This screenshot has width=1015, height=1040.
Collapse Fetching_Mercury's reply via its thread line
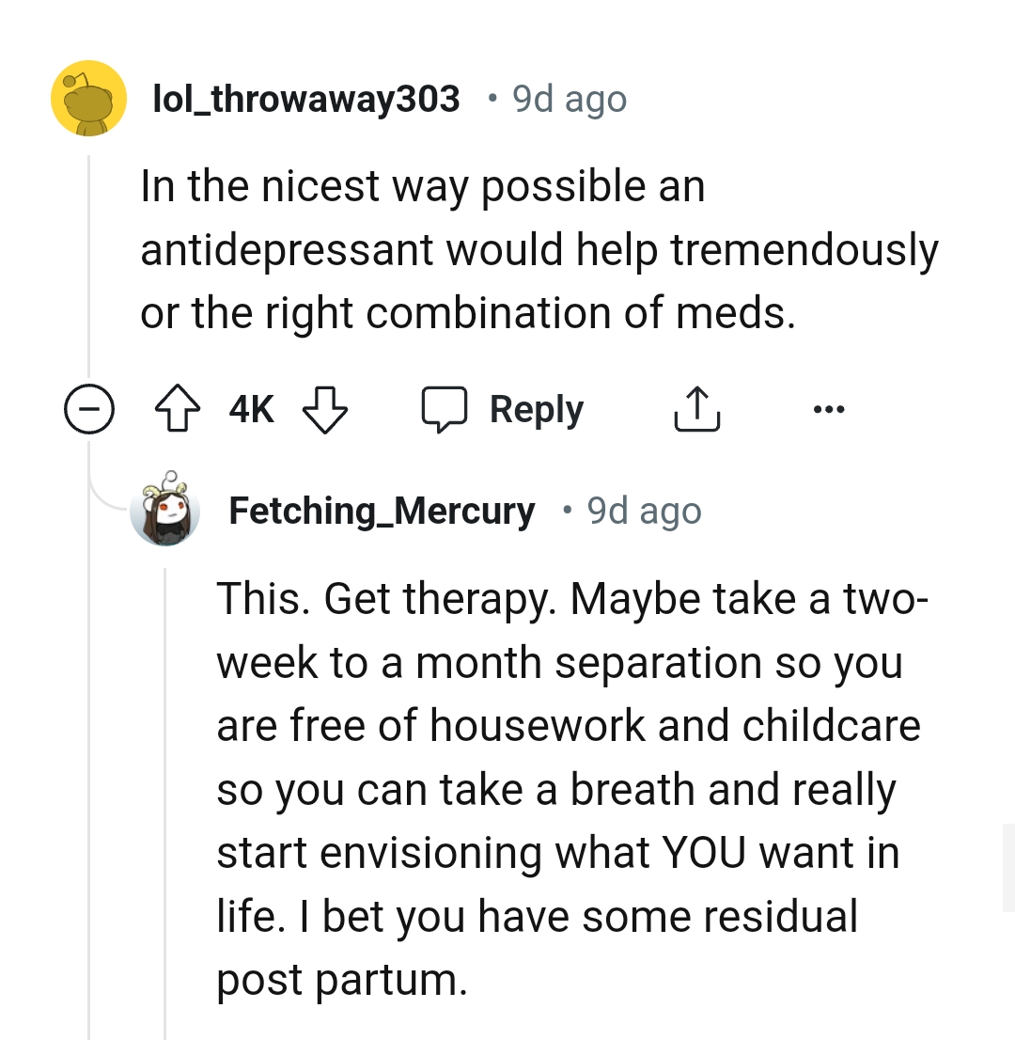(165, 799)
